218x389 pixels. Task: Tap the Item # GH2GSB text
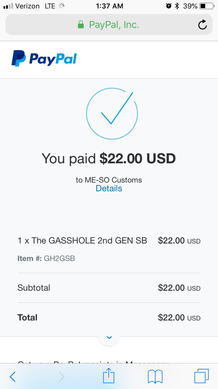pyautogui.click(x=46, y=259)
